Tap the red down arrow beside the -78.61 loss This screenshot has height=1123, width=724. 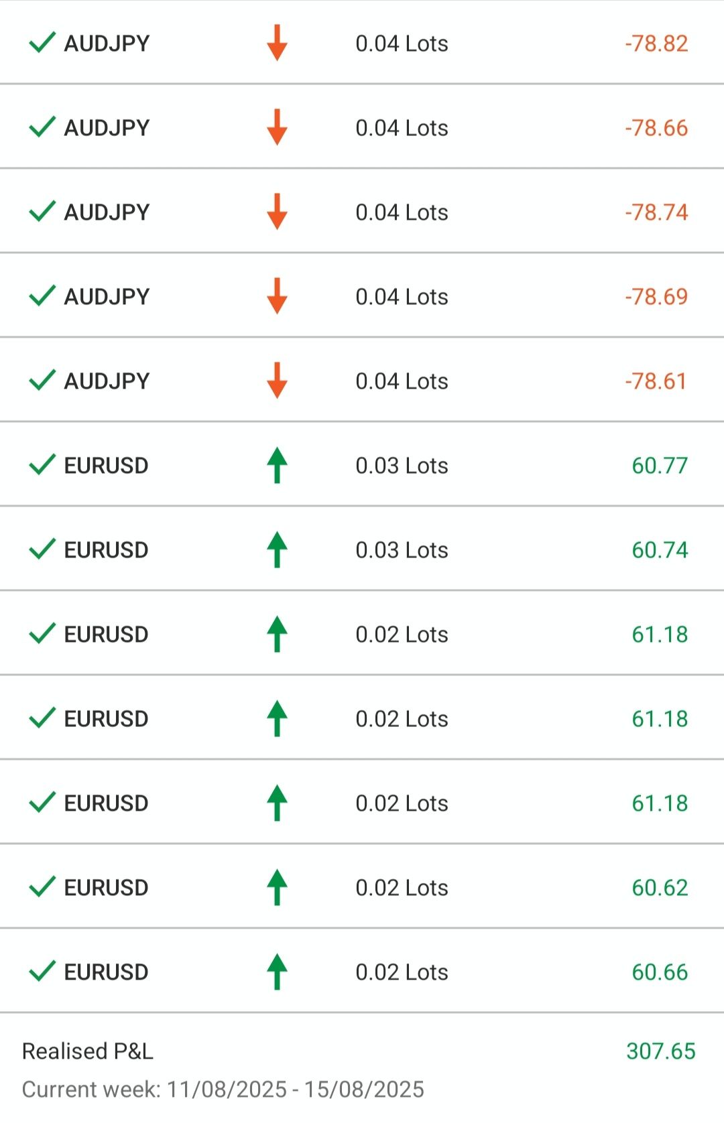277,381
